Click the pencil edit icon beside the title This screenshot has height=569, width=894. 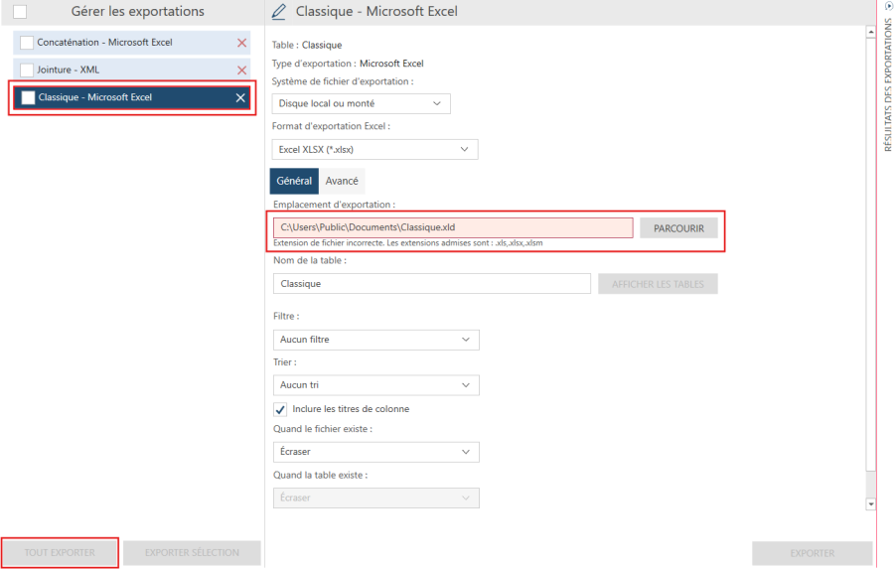pyautogui.click(x=278, y=12)
